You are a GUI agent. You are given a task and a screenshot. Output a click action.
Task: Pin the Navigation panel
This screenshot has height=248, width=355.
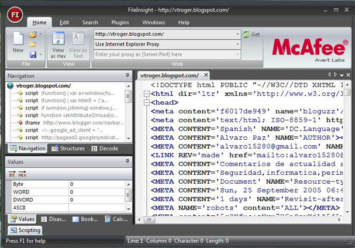tap(127, 75)
